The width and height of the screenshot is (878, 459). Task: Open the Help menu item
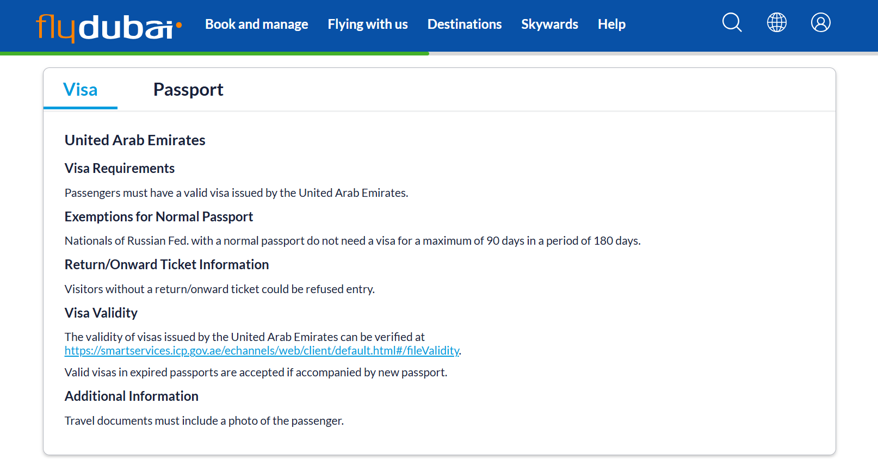pos(611,24)
